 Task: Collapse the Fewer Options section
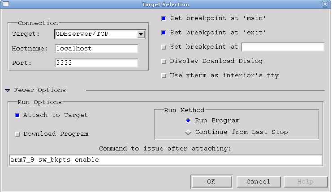[8, 90]
